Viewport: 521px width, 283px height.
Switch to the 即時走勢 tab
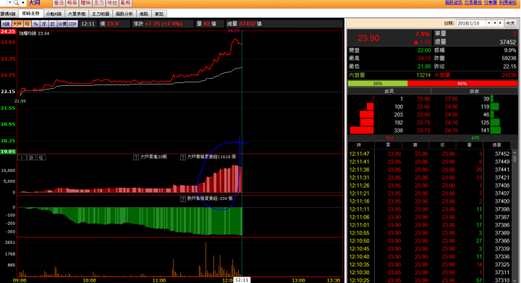pyautogui.click(x=31, y=14)
